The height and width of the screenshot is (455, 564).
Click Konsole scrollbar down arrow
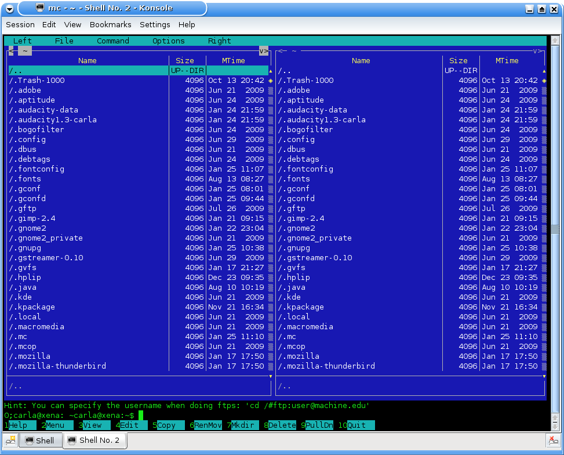555,426
